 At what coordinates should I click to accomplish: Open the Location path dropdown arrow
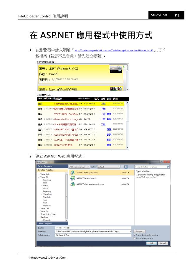tap(130, 231)
